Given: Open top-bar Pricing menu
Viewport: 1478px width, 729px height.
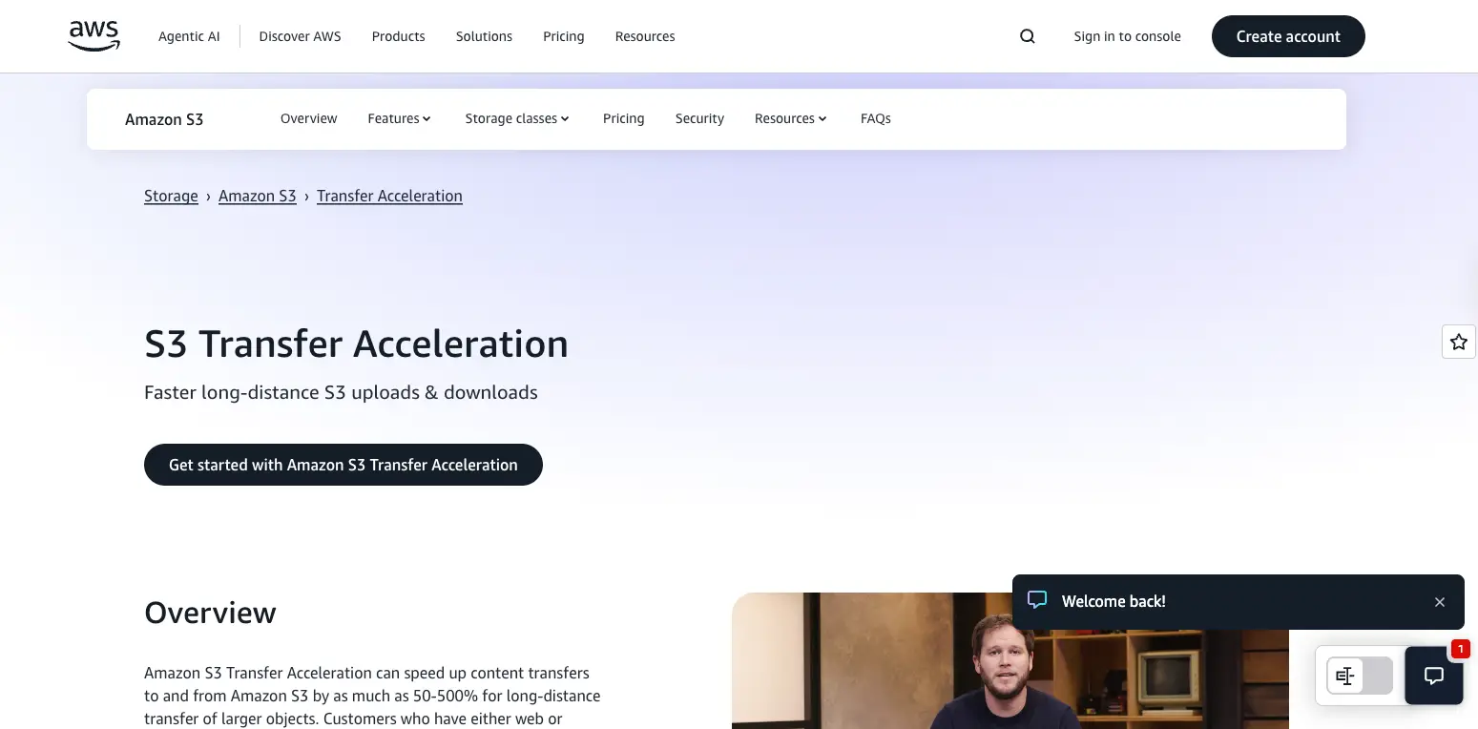Looking at the screenshot, I should (563, 36).
